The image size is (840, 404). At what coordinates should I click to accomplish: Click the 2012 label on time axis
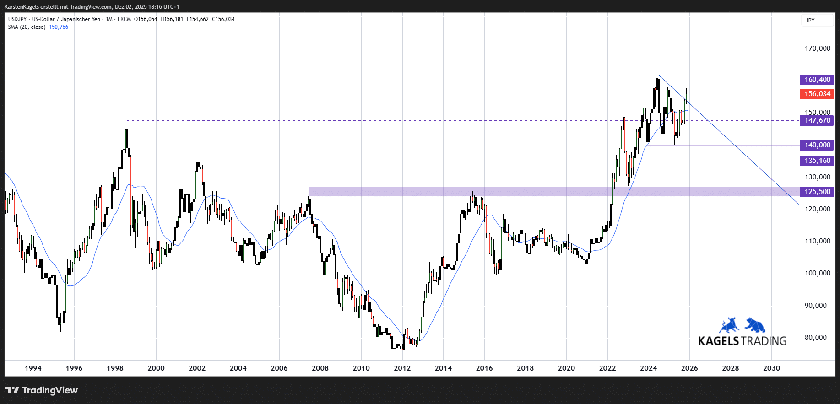pos(402,368)
